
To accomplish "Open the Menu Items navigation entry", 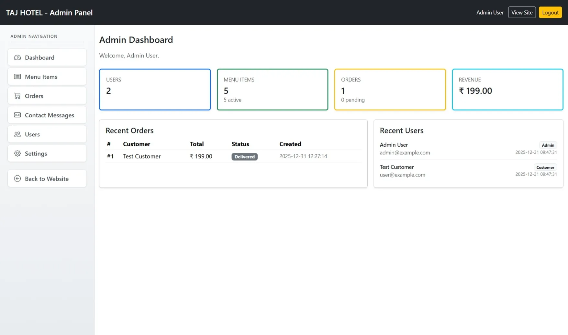I will coord(47,77).
